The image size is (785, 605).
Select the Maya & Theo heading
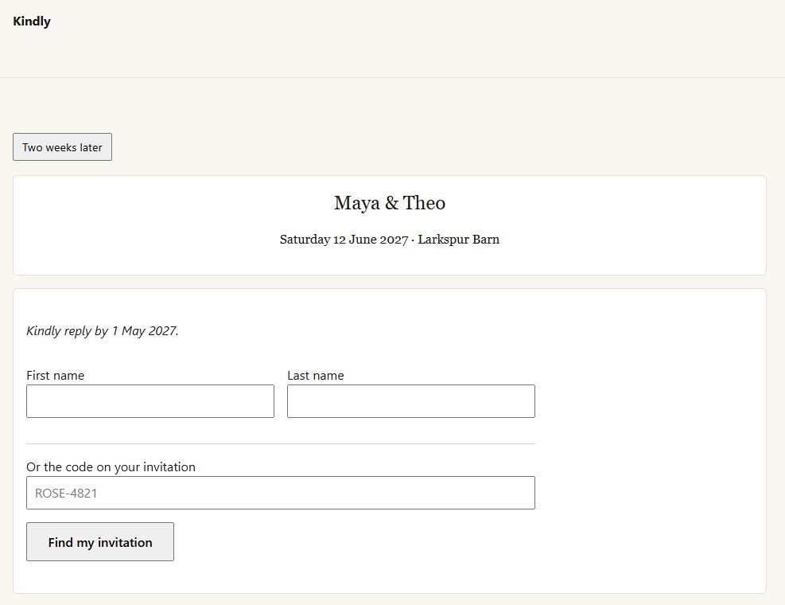click(390, 203)
